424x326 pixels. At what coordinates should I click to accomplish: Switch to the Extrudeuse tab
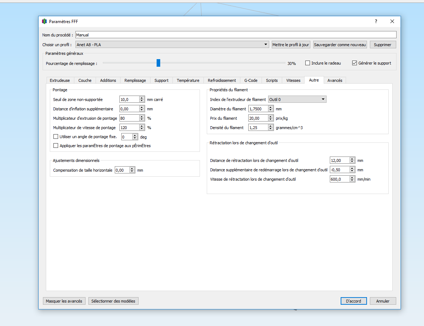tap(60, 80)
